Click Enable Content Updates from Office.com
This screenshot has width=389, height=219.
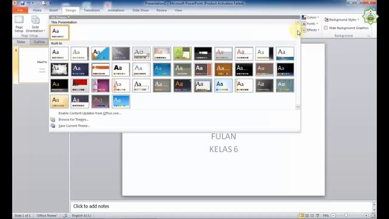point(90,113)
